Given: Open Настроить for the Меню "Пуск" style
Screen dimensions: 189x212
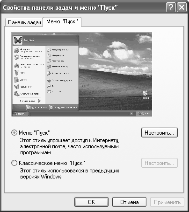Looking at the screenshot, I should 160,133.
